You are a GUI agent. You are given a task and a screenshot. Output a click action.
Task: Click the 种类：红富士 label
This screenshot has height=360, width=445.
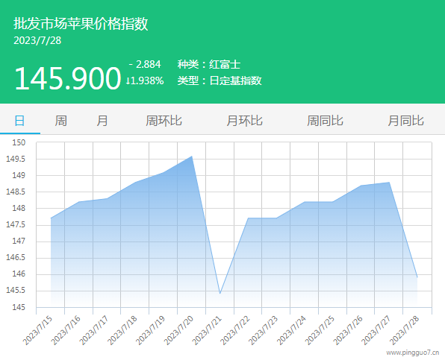209,64
